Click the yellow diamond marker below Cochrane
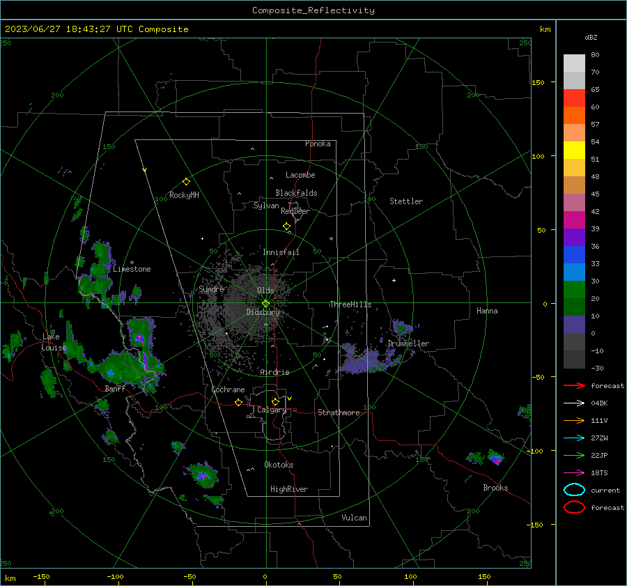 pos(238,402)
